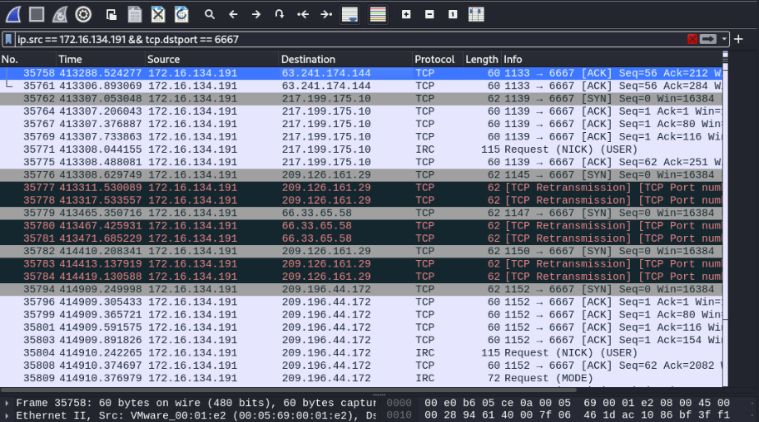The image size is (759, 422).
Task: Expand Ethernet II details row
Action: [7, 415]
